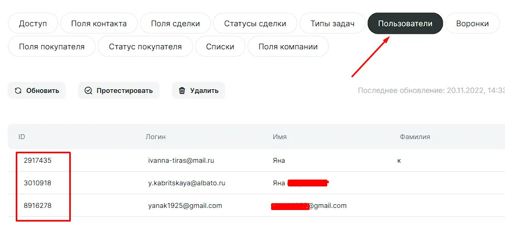
Task: Open the Доступ tab
Action: click(33, 24)
